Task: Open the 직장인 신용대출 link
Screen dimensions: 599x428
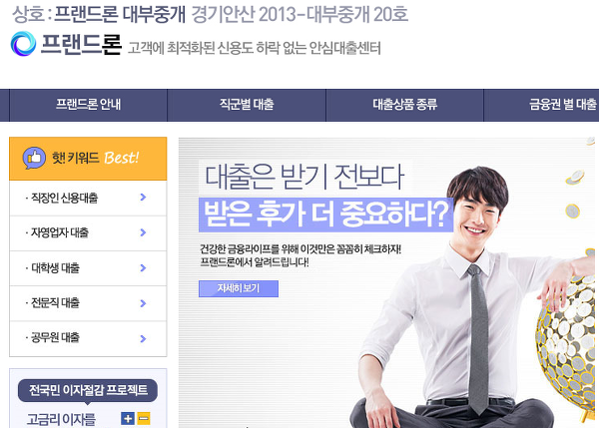Action: click(64, 198)
